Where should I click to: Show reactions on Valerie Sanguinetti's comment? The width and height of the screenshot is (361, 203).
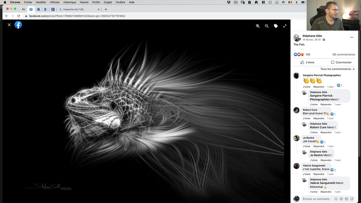pyautogui.click(x=333, y=170)
